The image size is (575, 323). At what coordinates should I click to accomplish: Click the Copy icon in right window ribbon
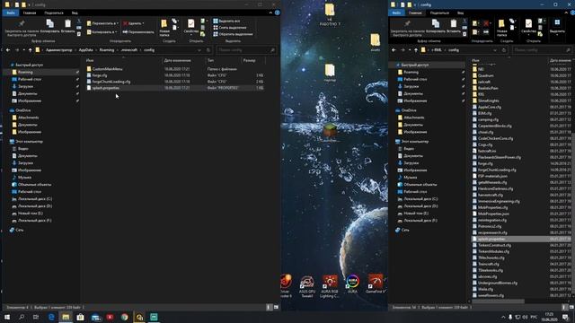(436, 24)
